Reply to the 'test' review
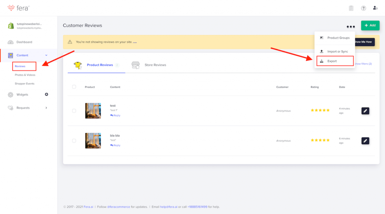The height and width of the screenshot is (214, 385). (115, 115)
